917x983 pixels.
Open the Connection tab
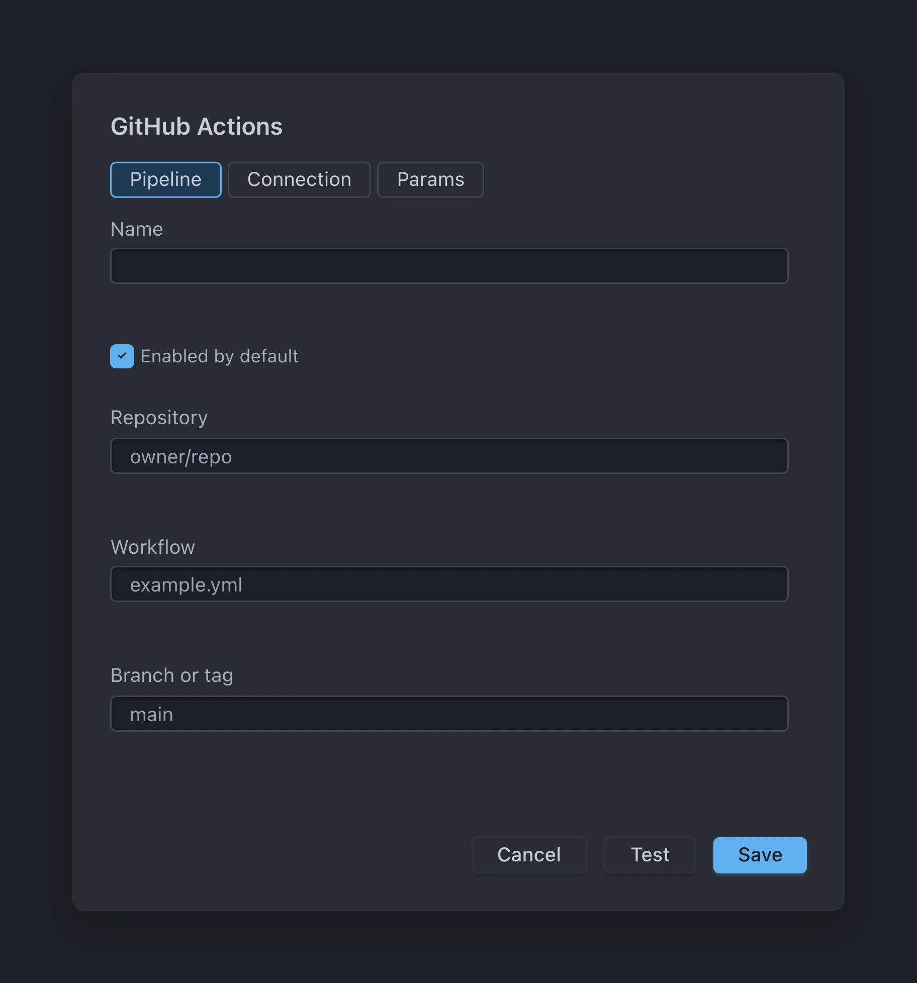coord(299,179)
